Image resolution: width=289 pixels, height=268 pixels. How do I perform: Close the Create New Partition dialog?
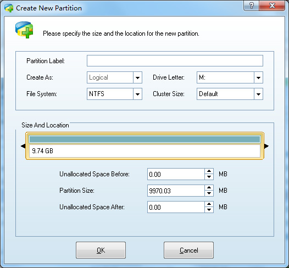pyautogui.click(x=272, y=5)
